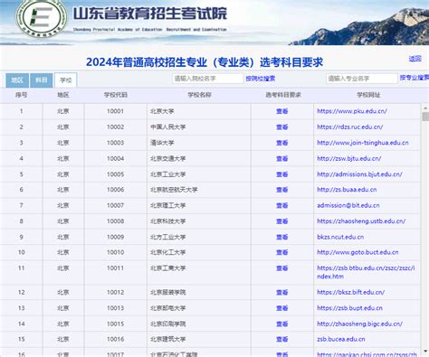Open the http://zs.buaa.edu.cn link

(x=347, y=190)
